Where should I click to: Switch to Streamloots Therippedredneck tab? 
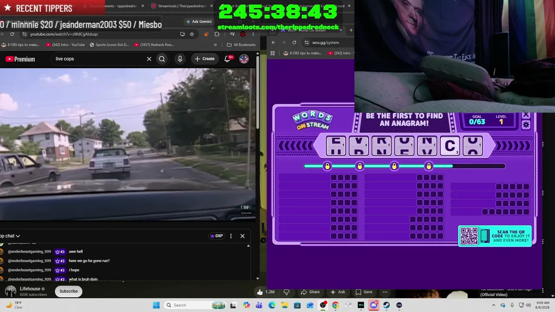(182, 6)
